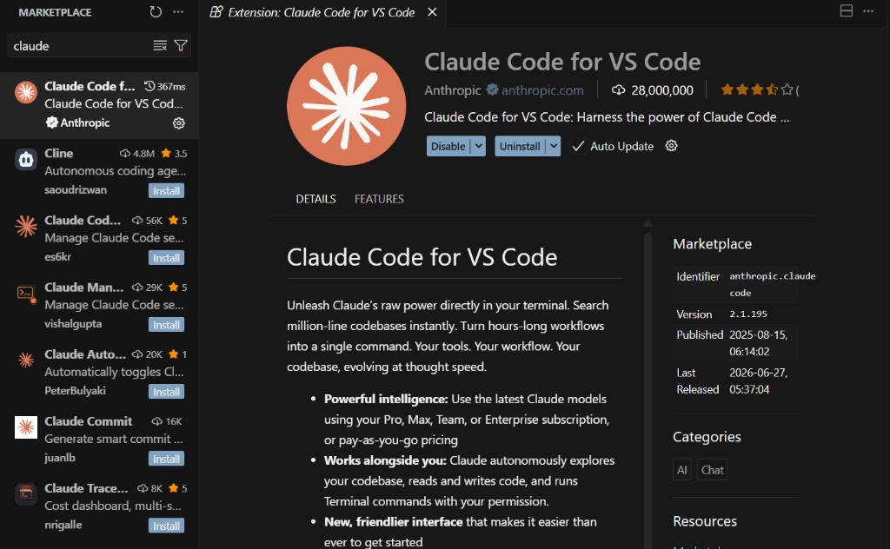890x549 pixels.
Task: Click the es6kr Claude Code extension icon
Action: click(25, 227)
